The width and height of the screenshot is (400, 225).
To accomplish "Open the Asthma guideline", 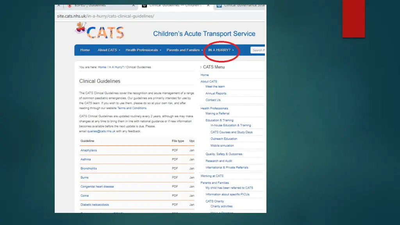I will point(86,159).
